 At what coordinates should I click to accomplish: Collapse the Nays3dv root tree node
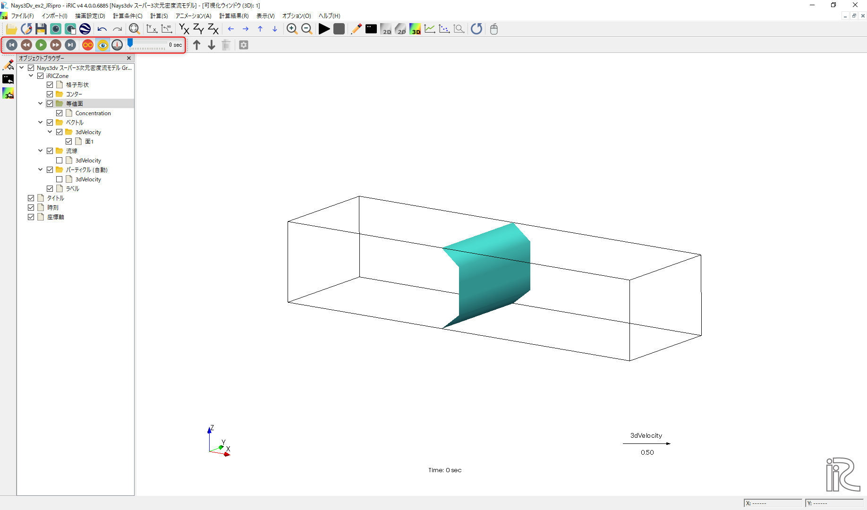click(x=22, y=68)
